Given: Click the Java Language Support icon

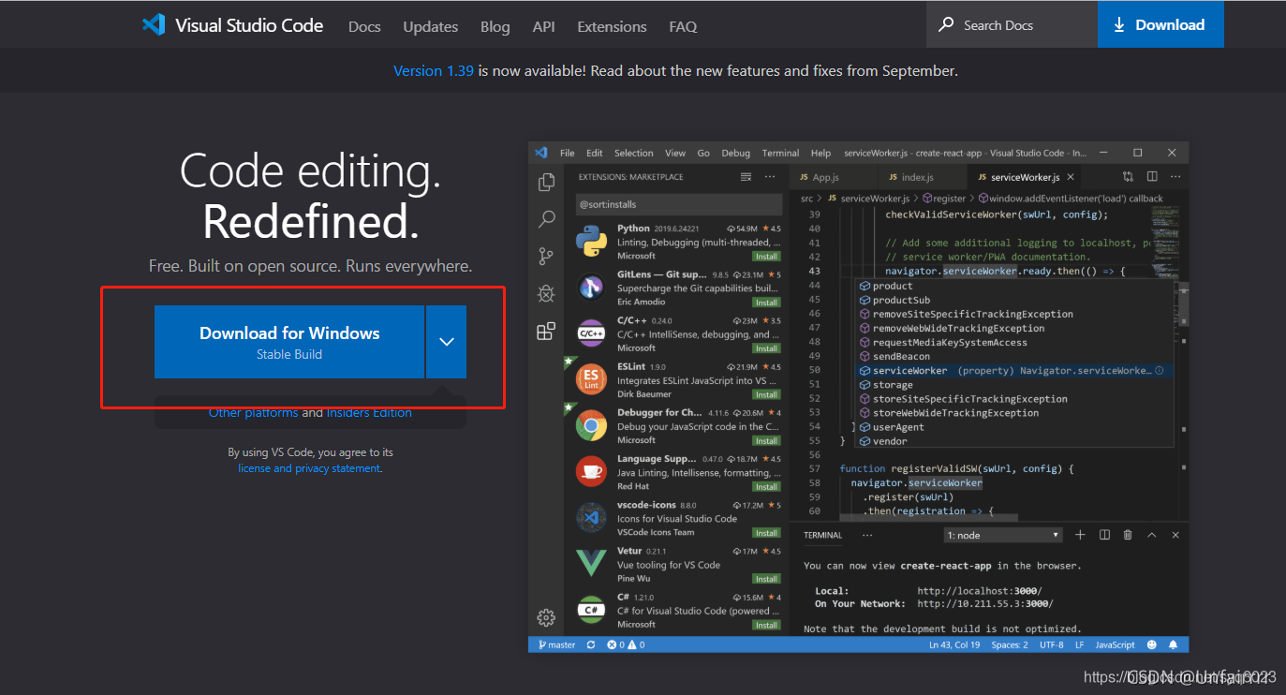Looking at the screenshot, I should tap(591, 472).
